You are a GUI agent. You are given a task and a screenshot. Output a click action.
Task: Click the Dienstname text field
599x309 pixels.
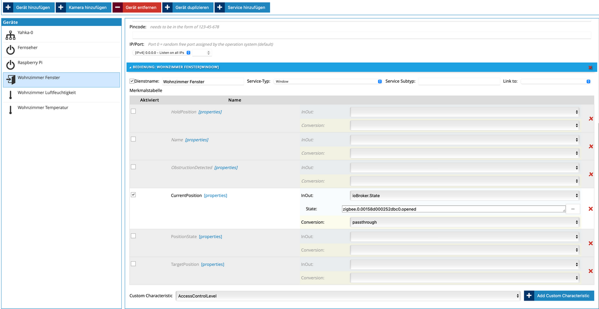click(203, 81)
